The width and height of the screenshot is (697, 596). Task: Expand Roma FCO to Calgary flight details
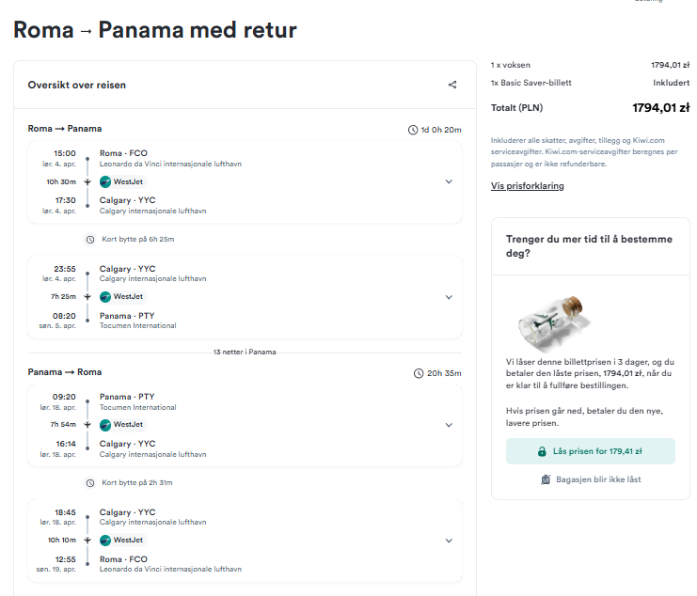pos(449,181)
